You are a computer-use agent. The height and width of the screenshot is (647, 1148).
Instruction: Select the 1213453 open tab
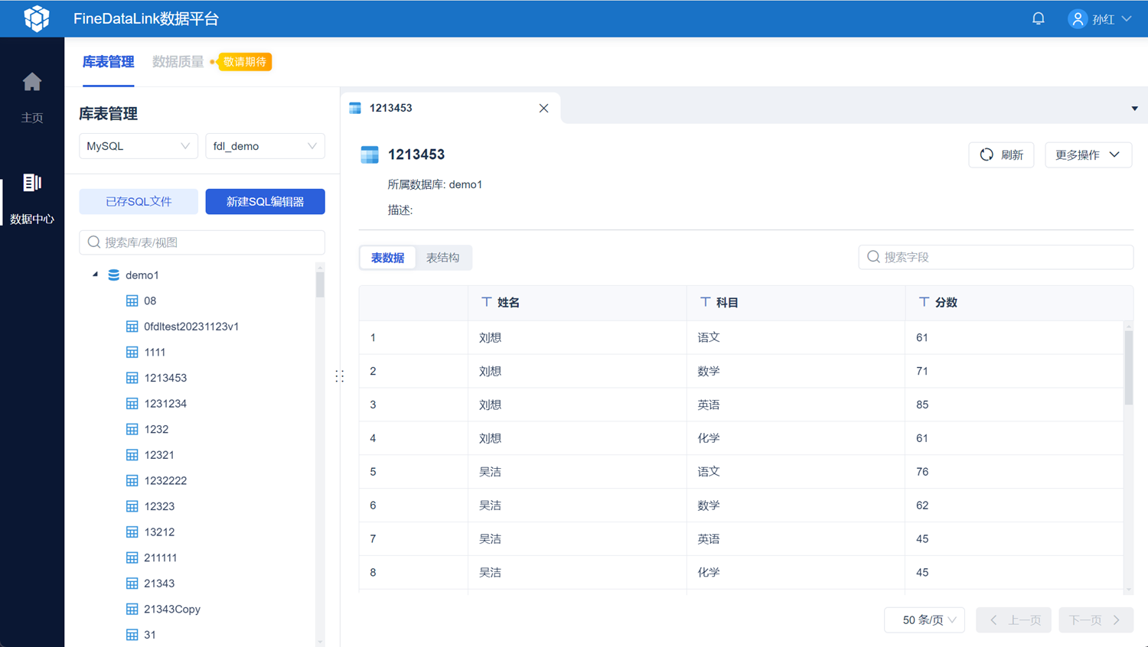tap(449, 108)
